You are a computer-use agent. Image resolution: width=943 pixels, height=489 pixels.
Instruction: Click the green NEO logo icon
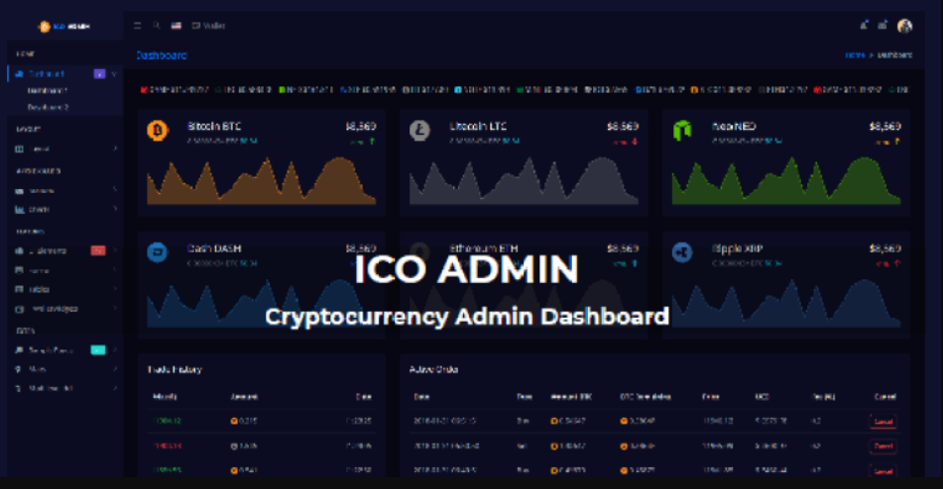point(682,131)
